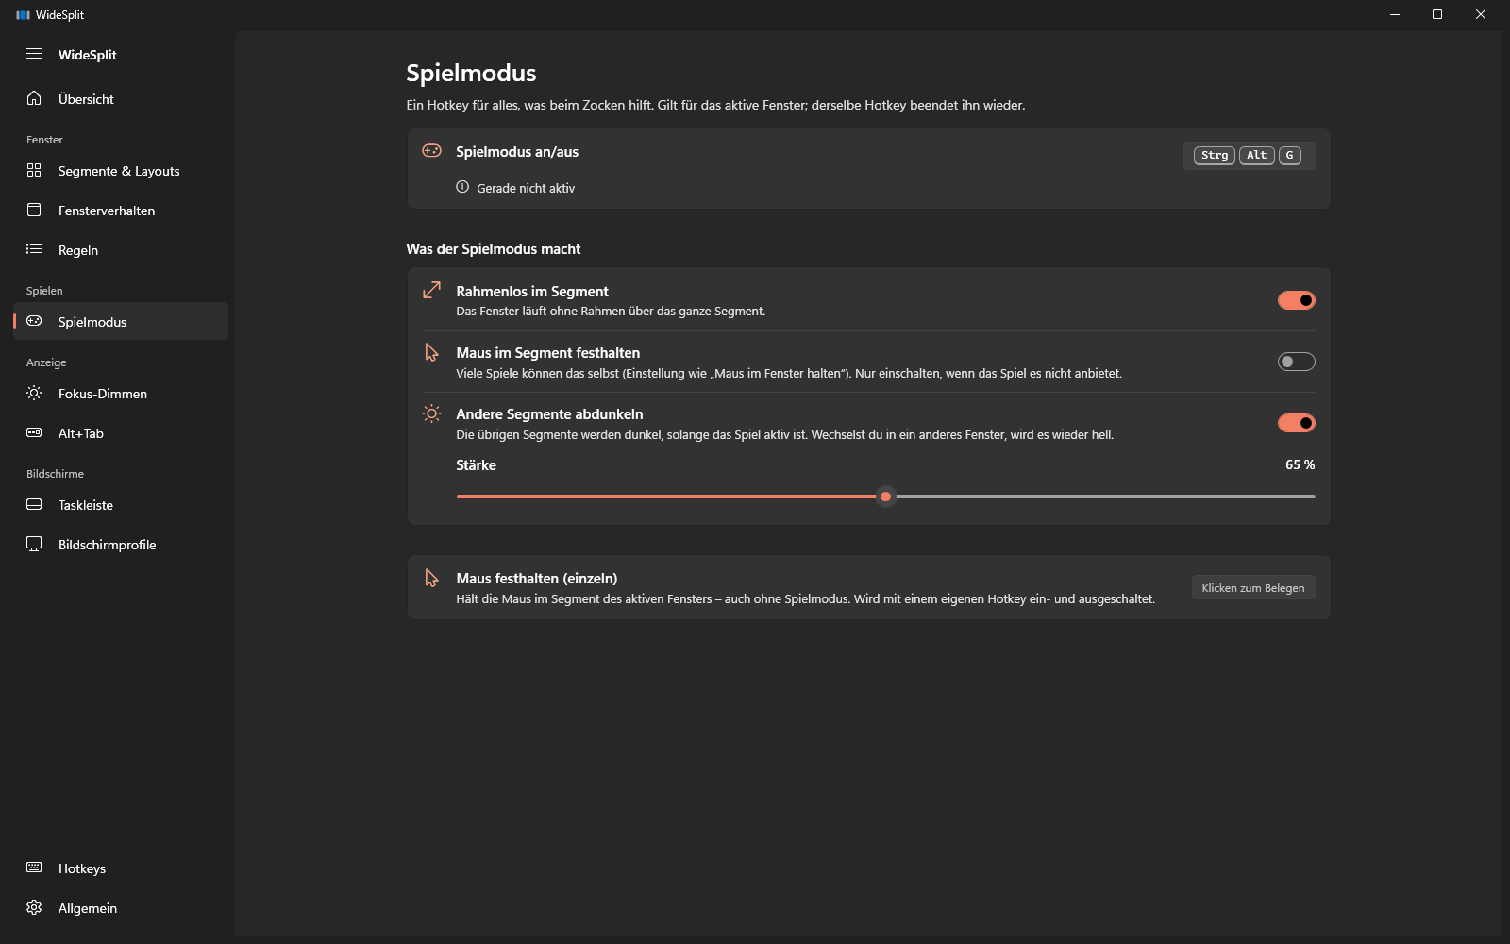
Task: Click cursor icon beside Maus im Segment festhalten
Action: [431, 352]
